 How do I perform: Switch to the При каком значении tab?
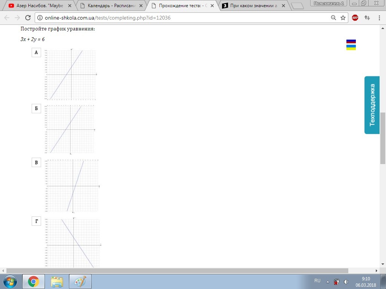[254, 6]
